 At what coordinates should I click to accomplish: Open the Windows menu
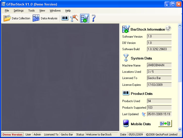pyautogui.click(x=55, y=11)
